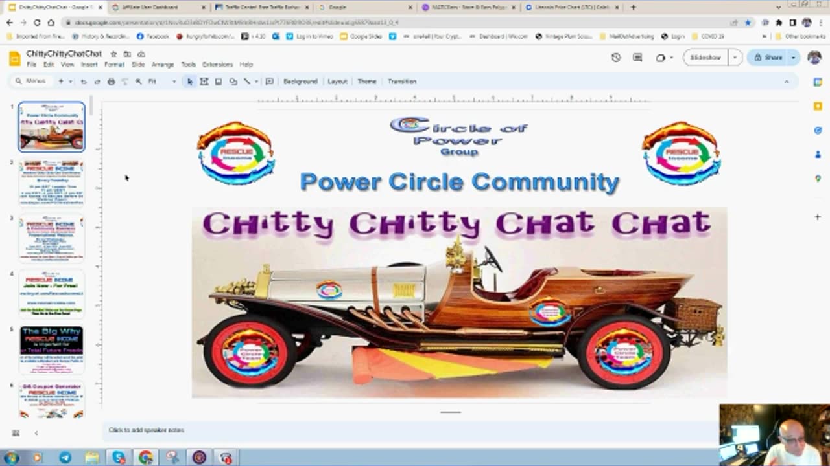The image size is (830, 466).
Task: Click the Add comment icon
Action: (x=269, y=82)
